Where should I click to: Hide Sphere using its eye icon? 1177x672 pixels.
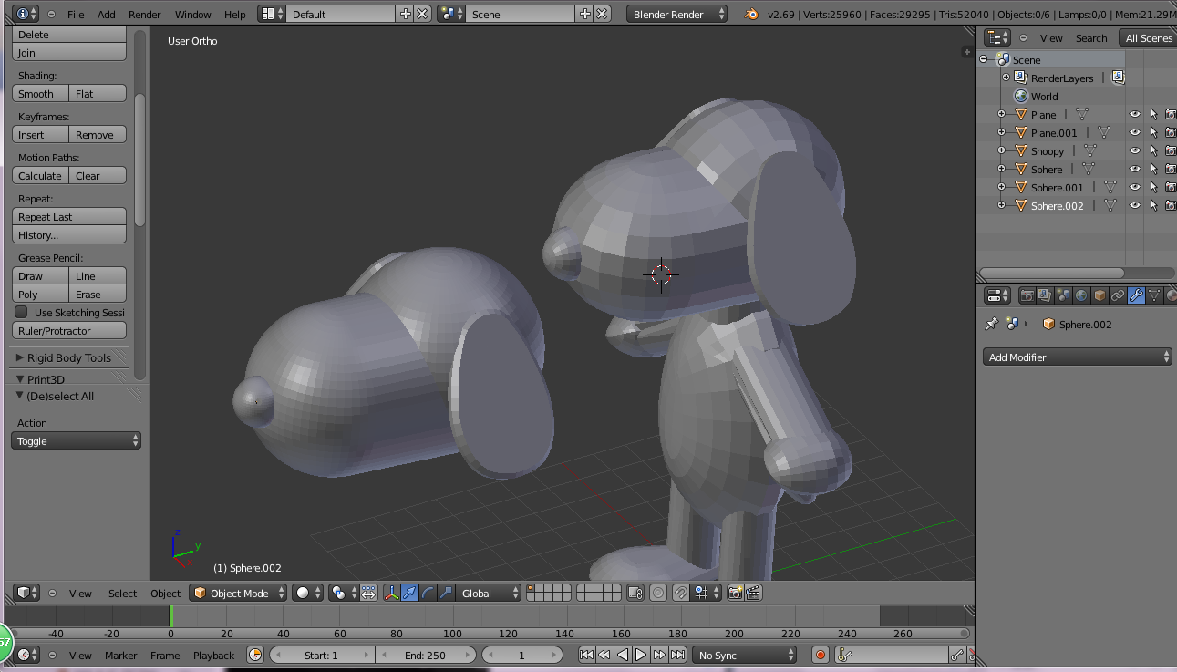(x=1135, y=169)
